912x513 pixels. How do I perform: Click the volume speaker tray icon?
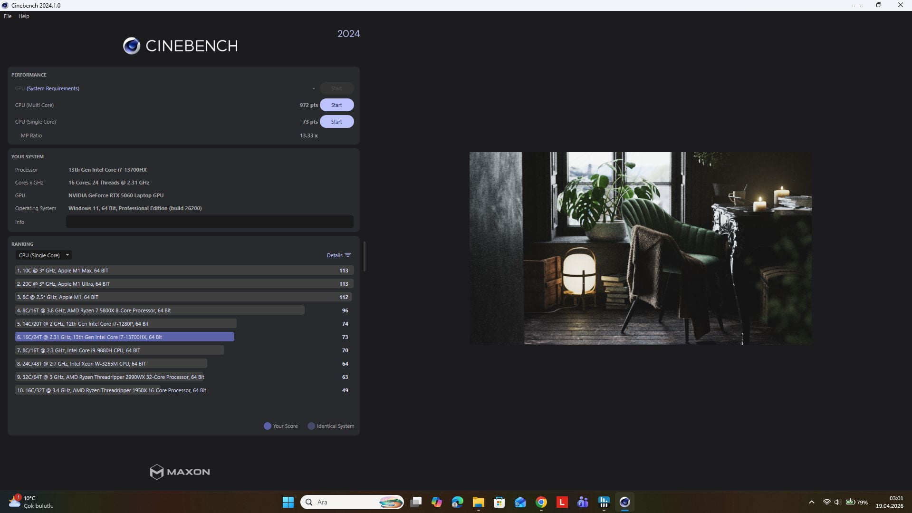click(838, 502)
